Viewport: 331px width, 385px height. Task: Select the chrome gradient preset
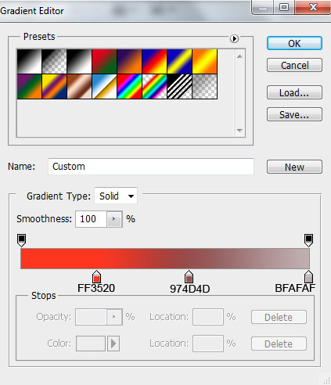coord(104,87)
